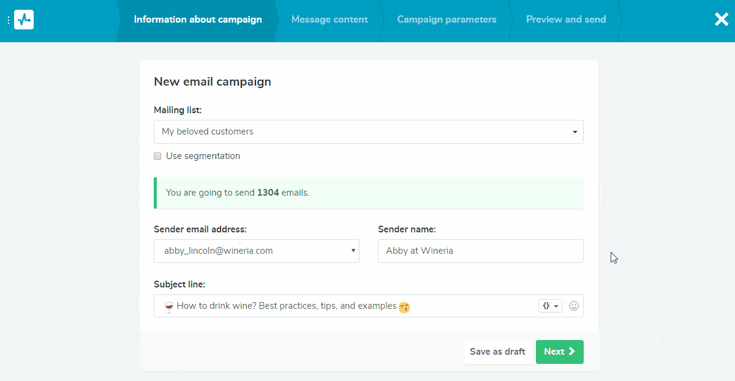This screenshot has height=381, width=735.
Task: Open the emoji picker for the subject line
Action: click(573, 305)
